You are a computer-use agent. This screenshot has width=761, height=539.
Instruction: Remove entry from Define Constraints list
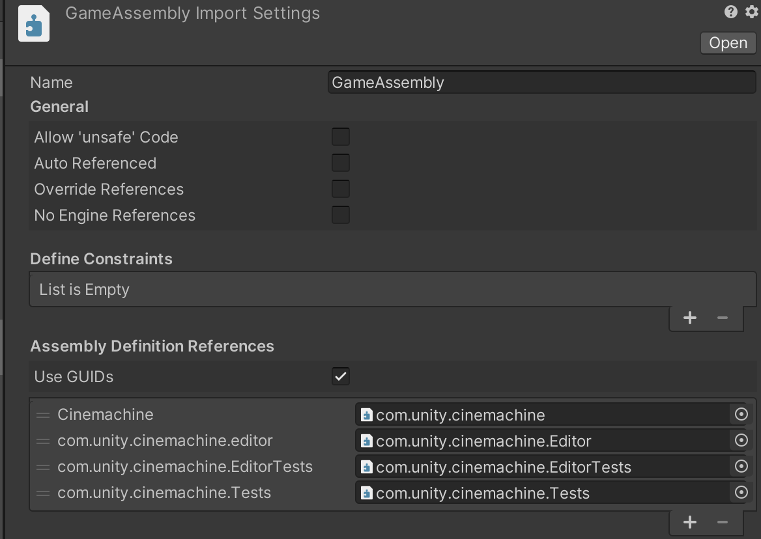click(722, 318)
